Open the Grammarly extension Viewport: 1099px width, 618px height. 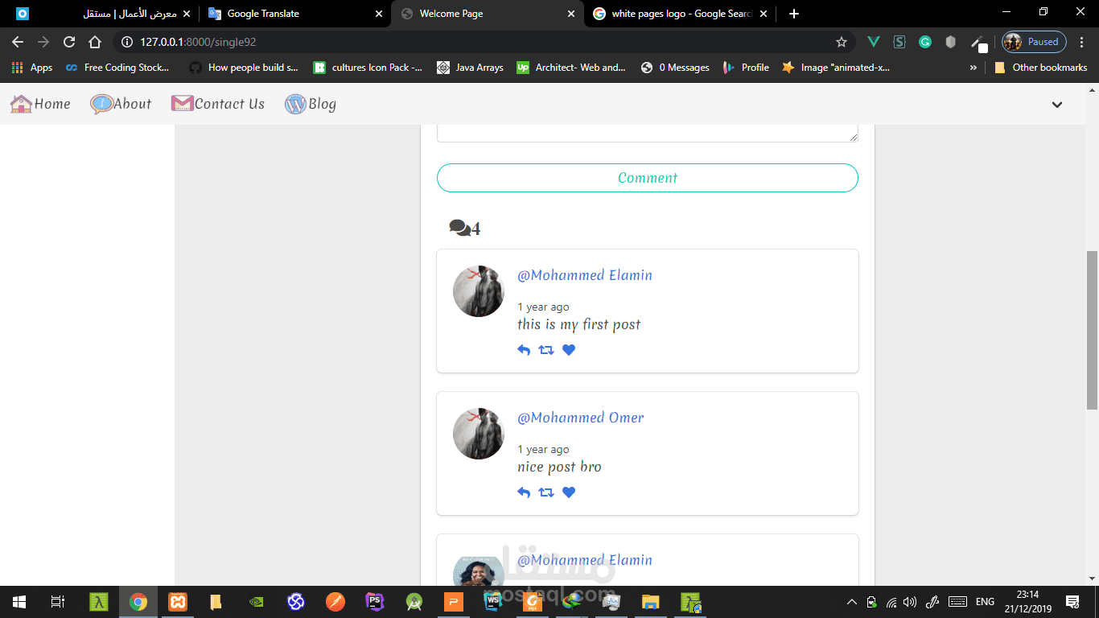[x=925, y=42]
